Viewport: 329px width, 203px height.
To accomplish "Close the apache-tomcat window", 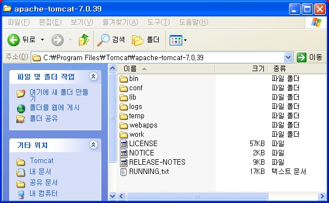I will click(320, 9).
